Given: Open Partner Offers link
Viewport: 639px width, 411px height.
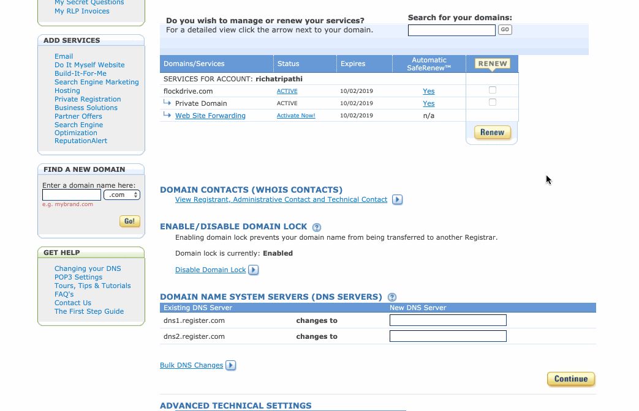Looking at the screenshot, I should (x=78, y=116).
